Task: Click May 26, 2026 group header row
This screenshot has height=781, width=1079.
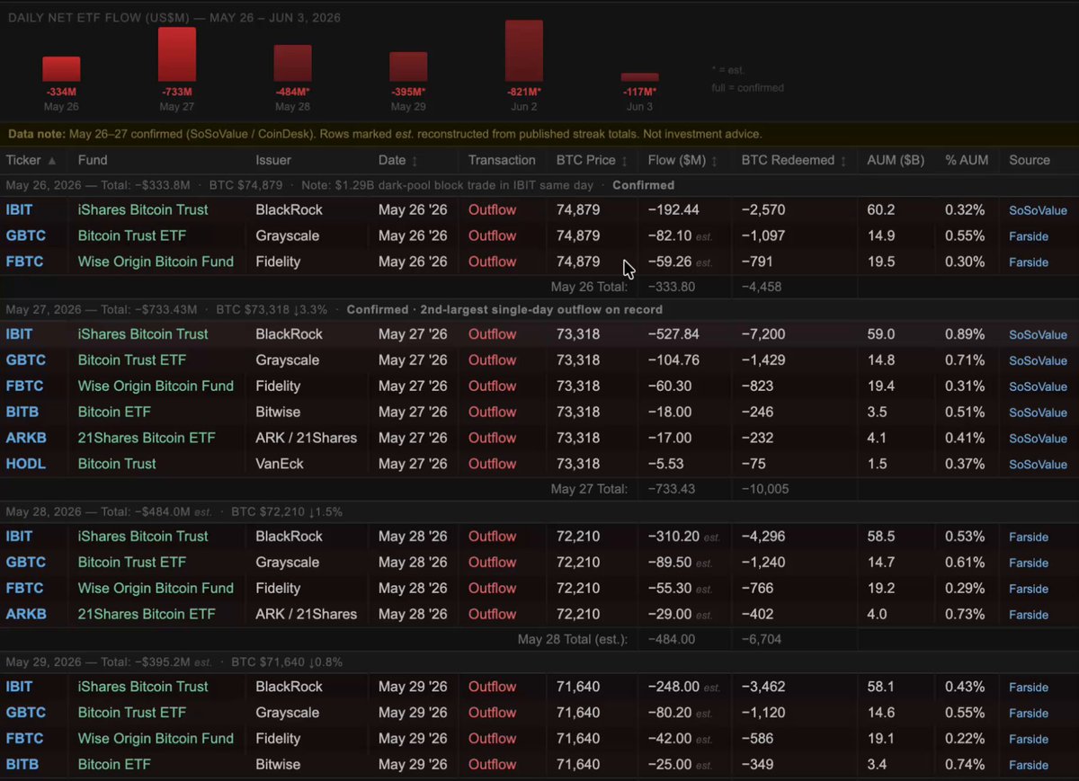Action: [x=539, y=185]
